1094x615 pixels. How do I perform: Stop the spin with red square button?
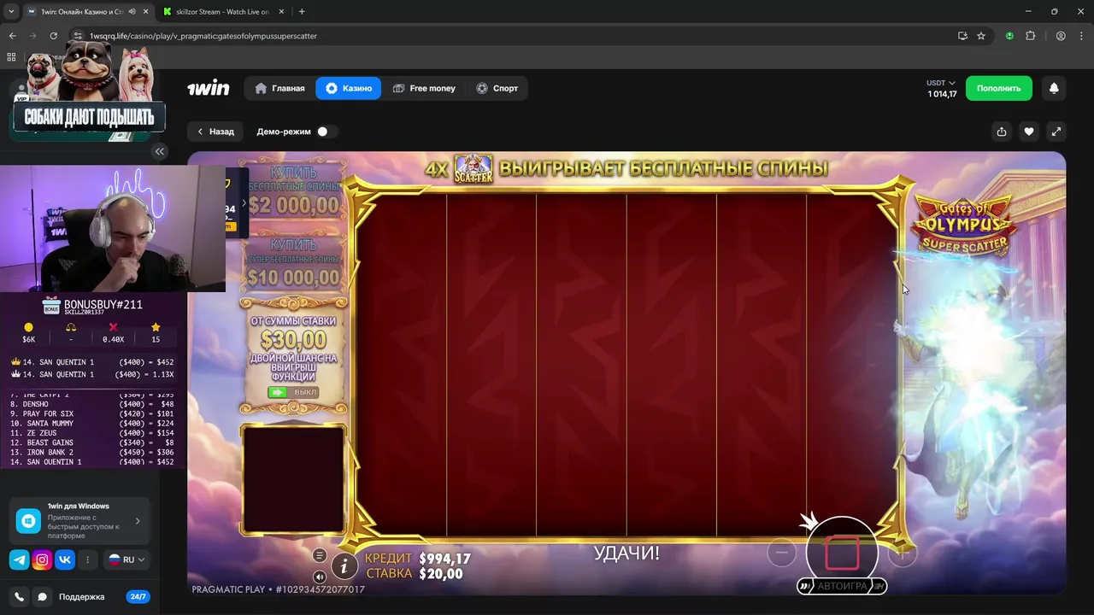842,553
